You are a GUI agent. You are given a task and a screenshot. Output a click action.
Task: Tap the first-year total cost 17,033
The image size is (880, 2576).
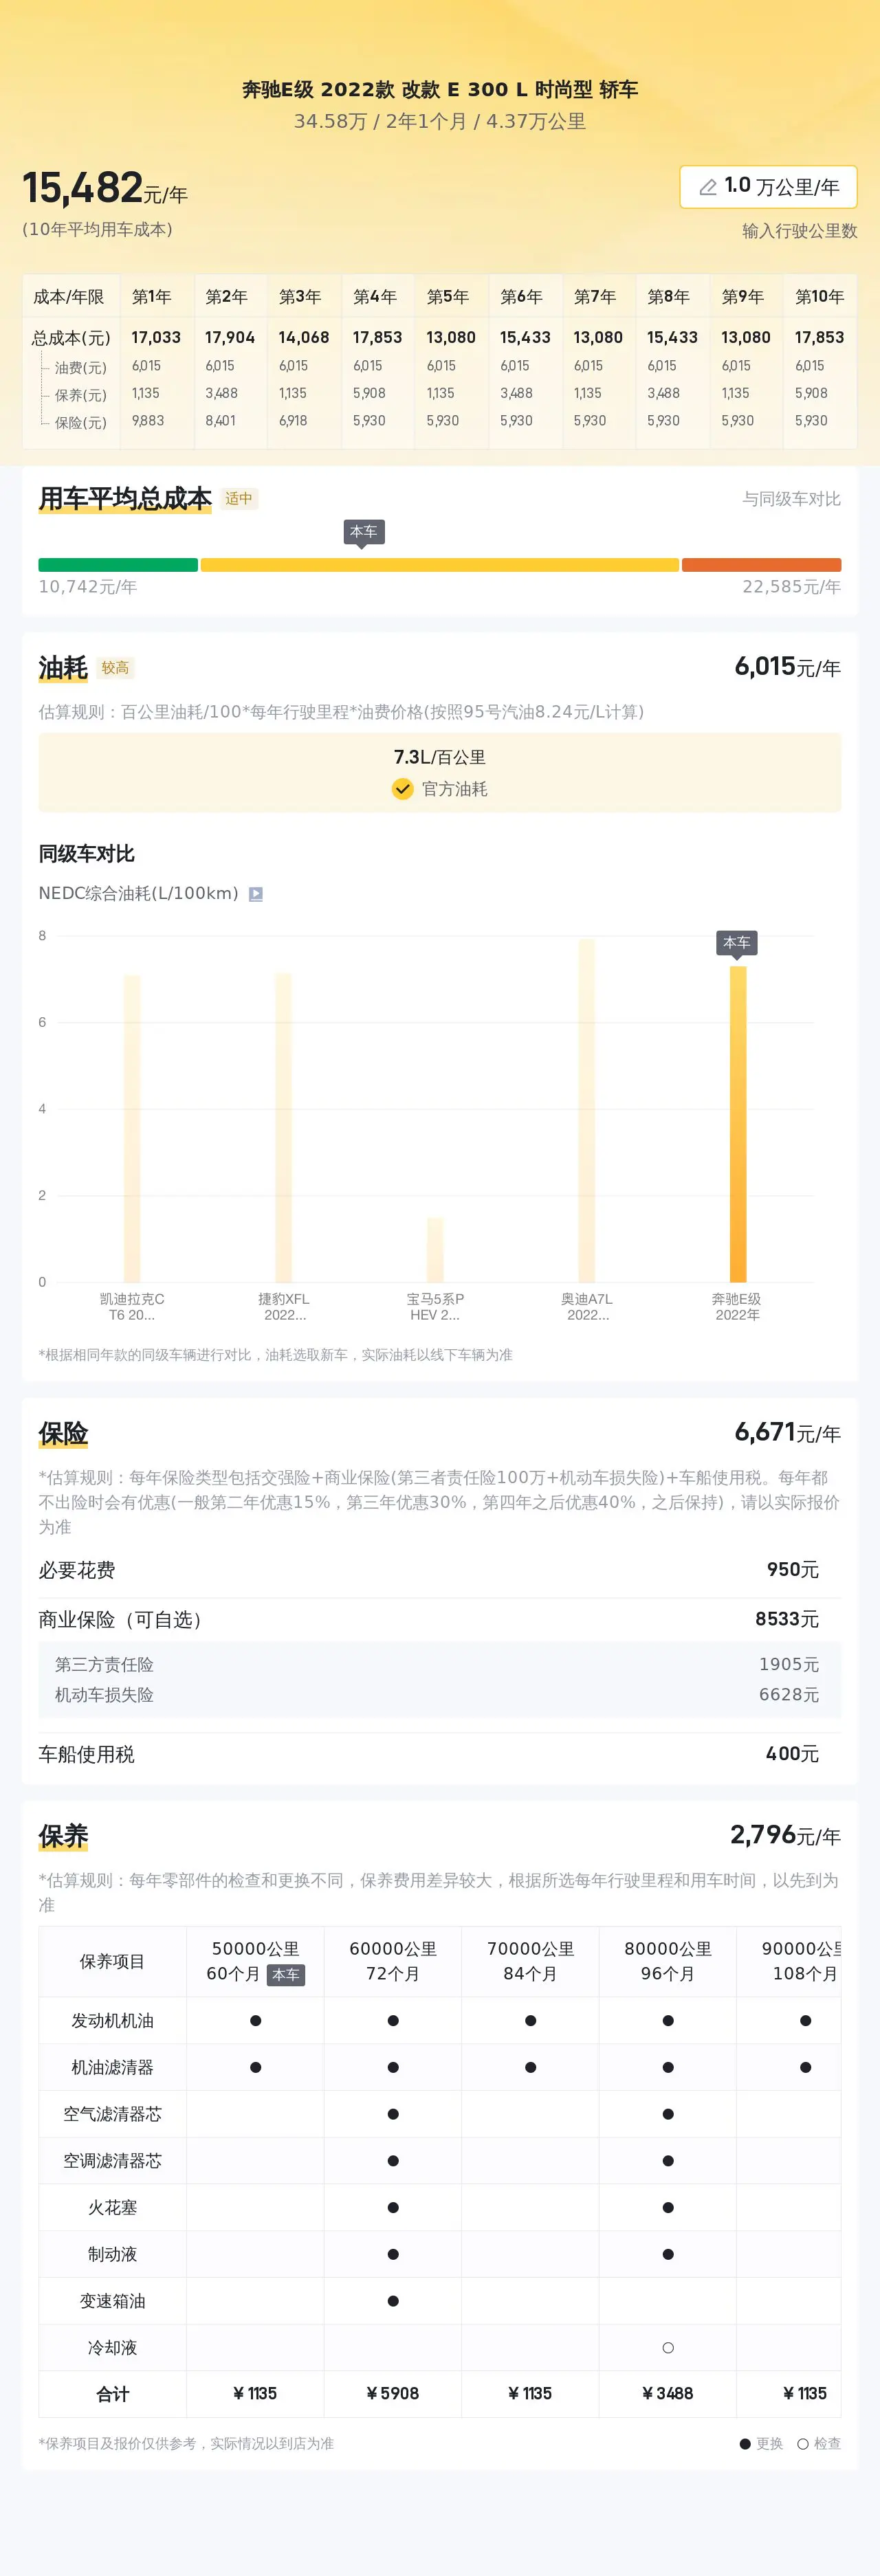[x=156, y=338]
